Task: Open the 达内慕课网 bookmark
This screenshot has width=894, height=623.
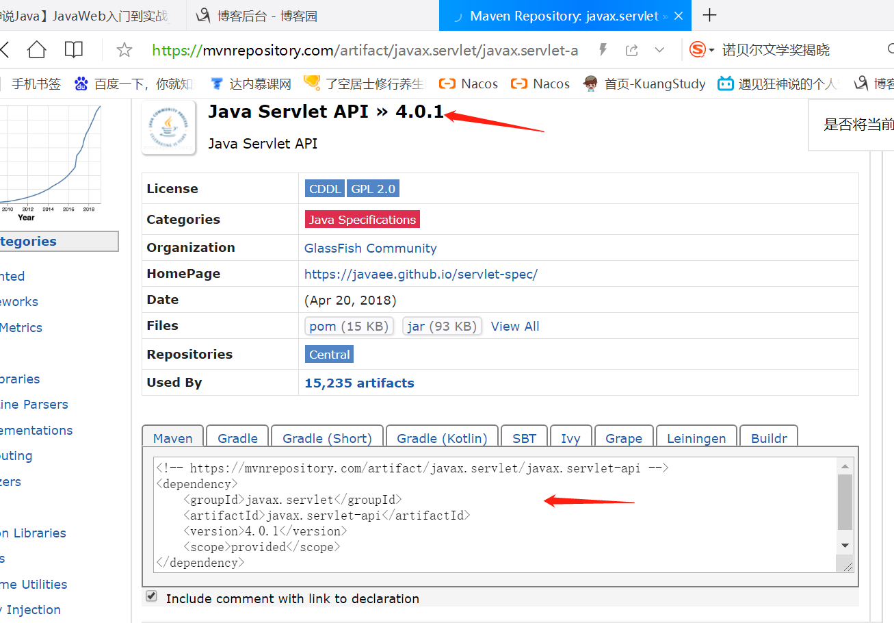Action: point(251,84)
